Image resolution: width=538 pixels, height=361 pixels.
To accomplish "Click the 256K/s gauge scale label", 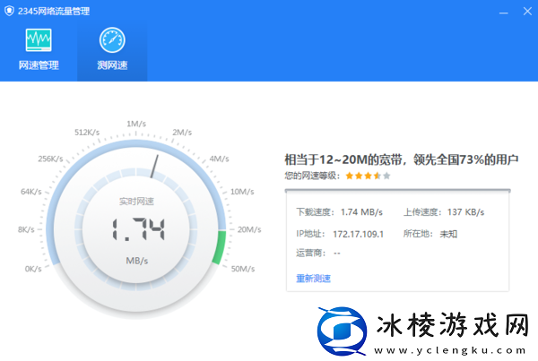I will pos(50,159).
